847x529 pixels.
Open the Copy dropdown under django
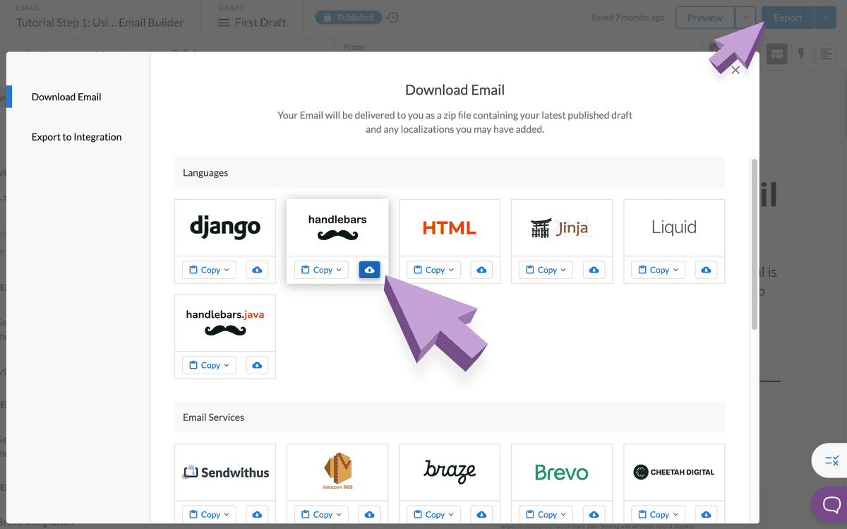tap(210, 270)
